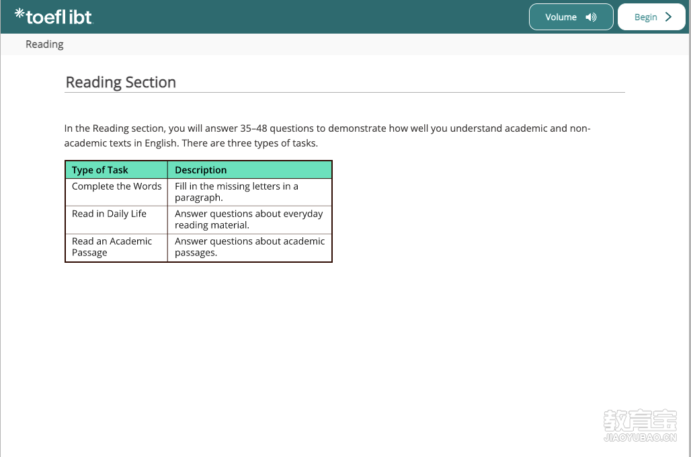Click the toefl ibt logo

(x=54, y=16)
